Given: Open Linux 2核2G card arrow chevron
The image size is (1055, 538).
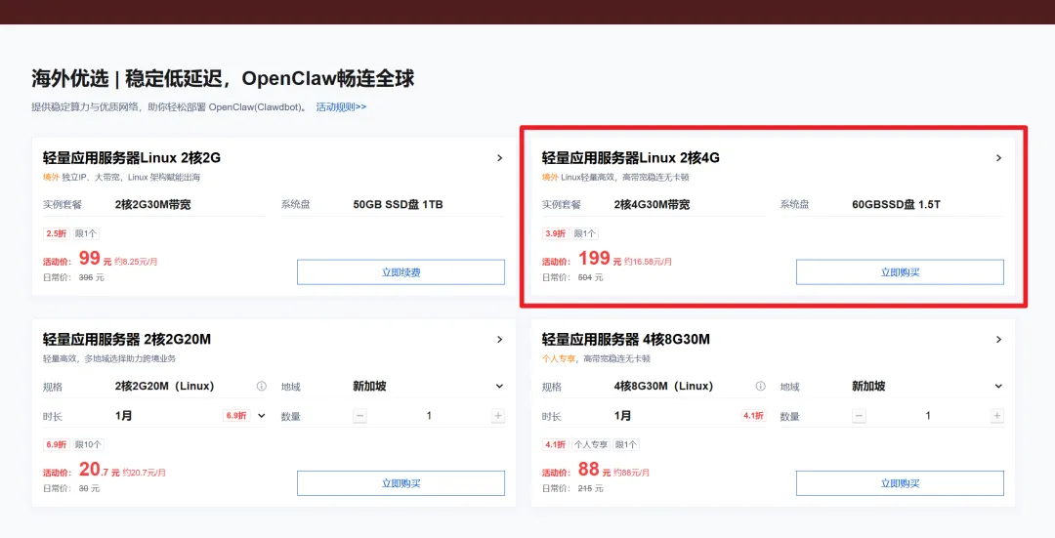Looking at the screenshot, I should tap(499, 158).
